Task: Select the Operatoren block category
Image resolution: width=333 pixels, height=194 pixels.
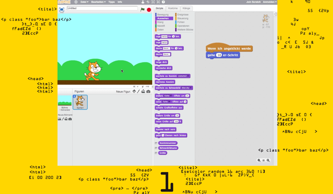Action: pos(183,26)
